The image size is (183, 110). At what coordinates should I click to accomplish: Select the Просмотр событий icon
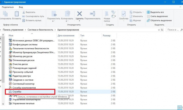click(10, 72)
